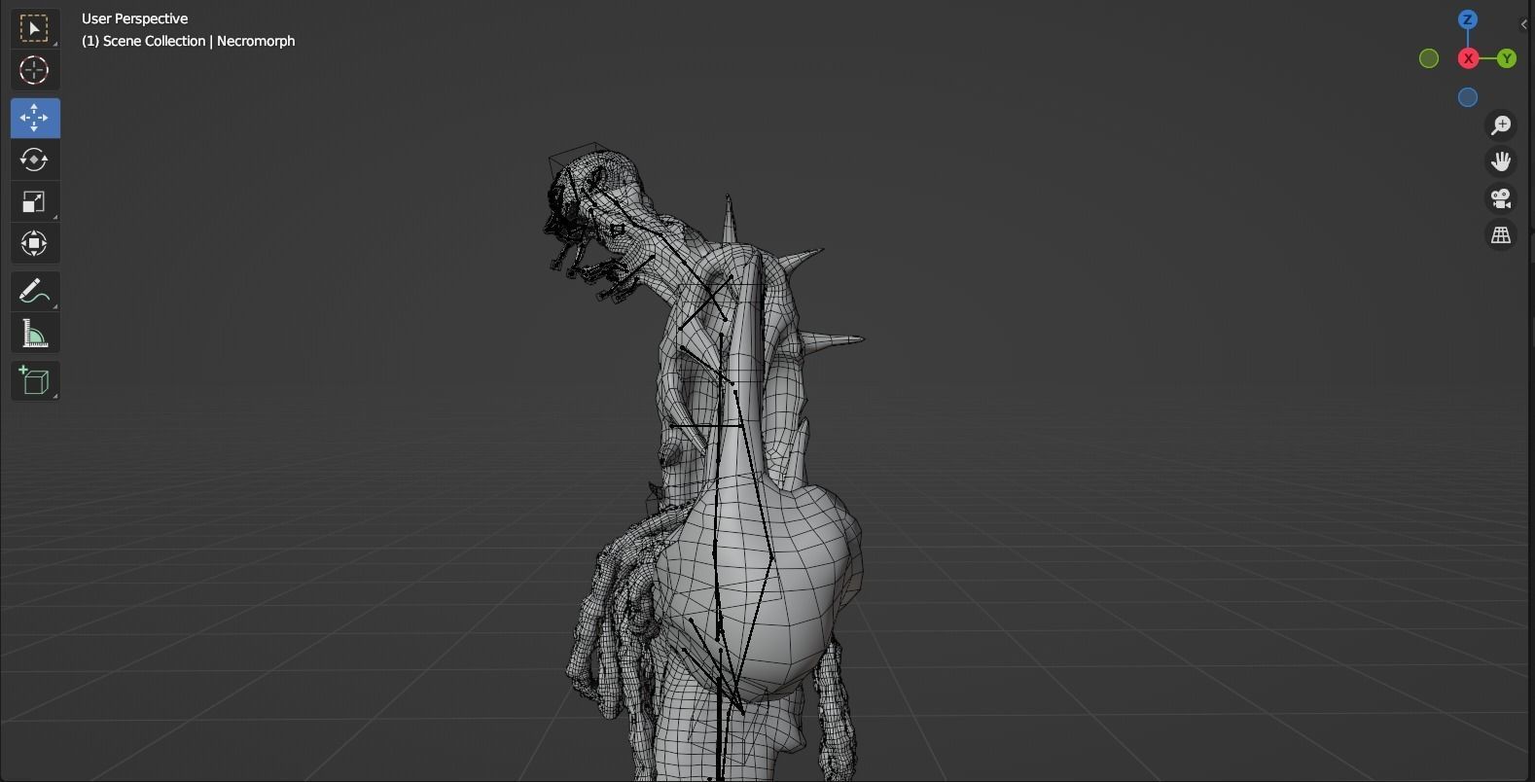Expand the sidebar with the edge arrow
Image resolution: width=1535 pixels, height=782 pixels.
[x=1524, y=24]
